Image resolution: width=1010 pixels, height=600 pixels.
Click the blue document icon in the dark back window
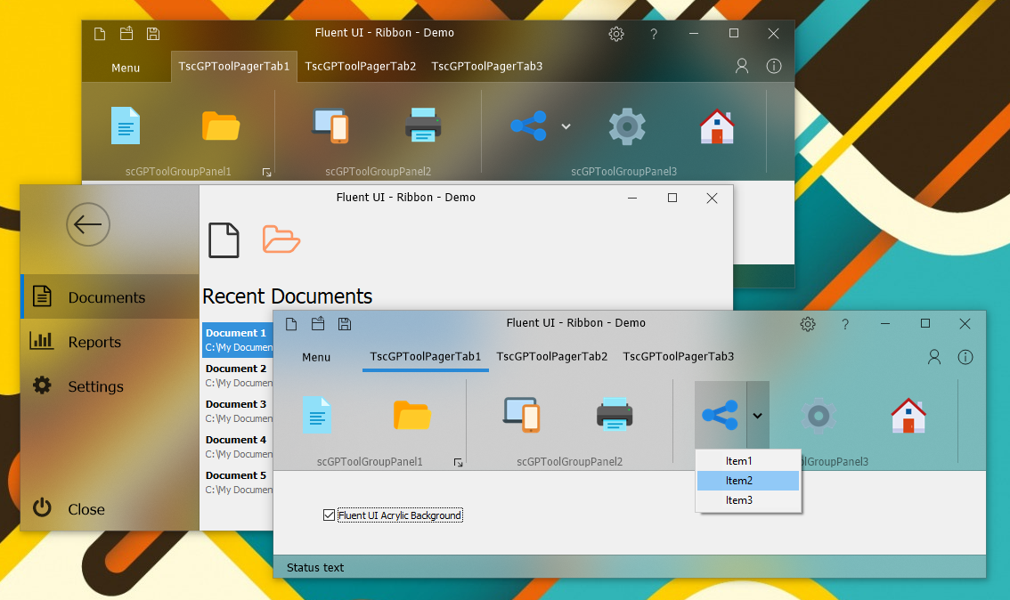click(x=126, y=125)
